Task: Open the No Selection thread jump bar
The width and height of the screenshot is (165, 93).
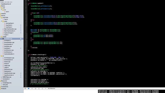Action: [52, 88]
